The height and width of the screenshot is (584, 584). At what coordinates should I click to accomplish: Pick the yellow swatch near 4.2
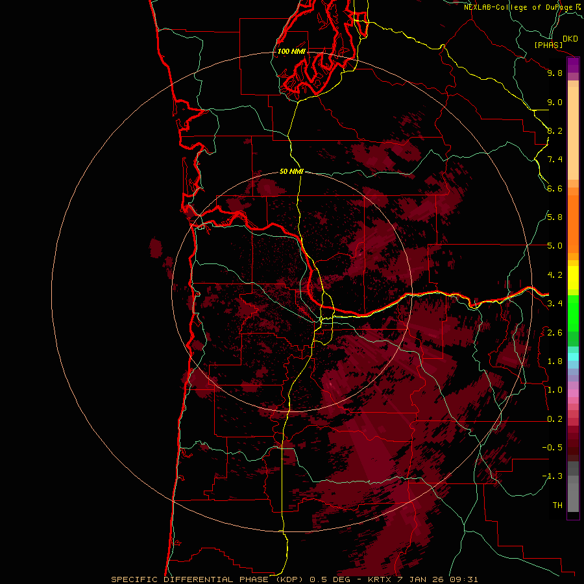pos(573,278)
